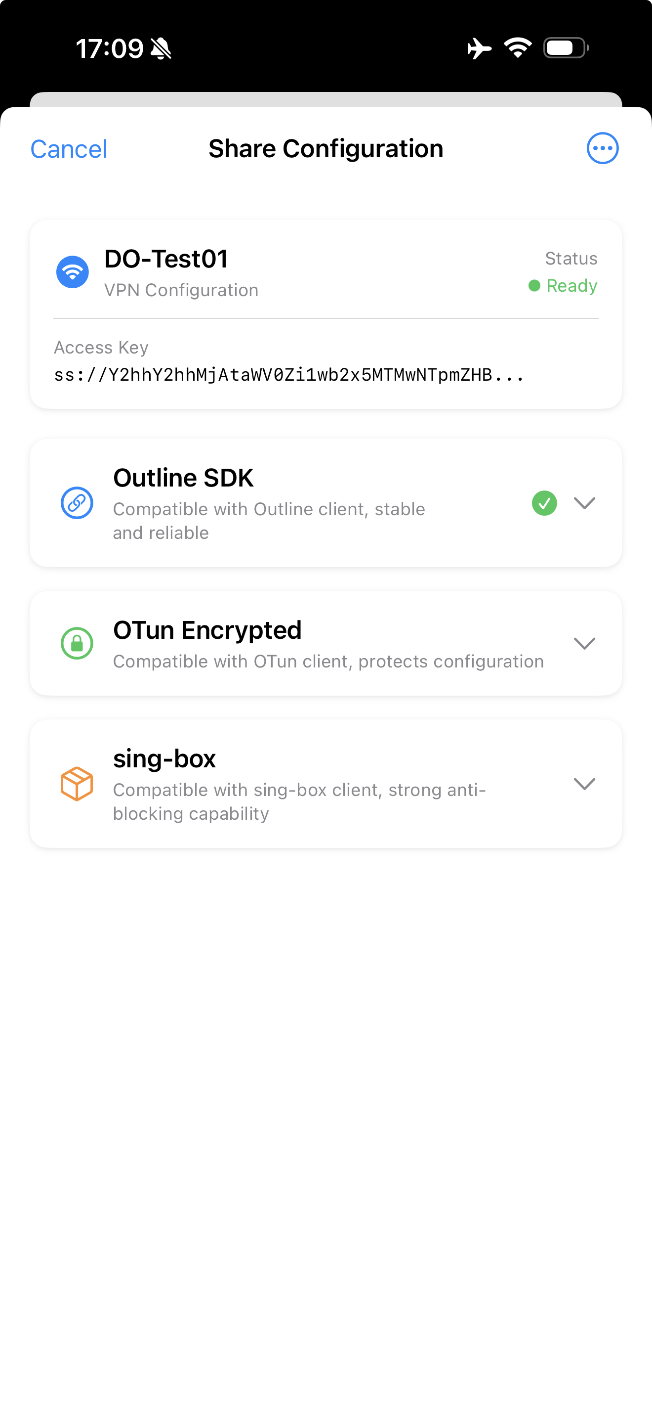Expand the Outline SDK chevron
The width and height of the screenshot is (652, 1418).
coord(584,502)
